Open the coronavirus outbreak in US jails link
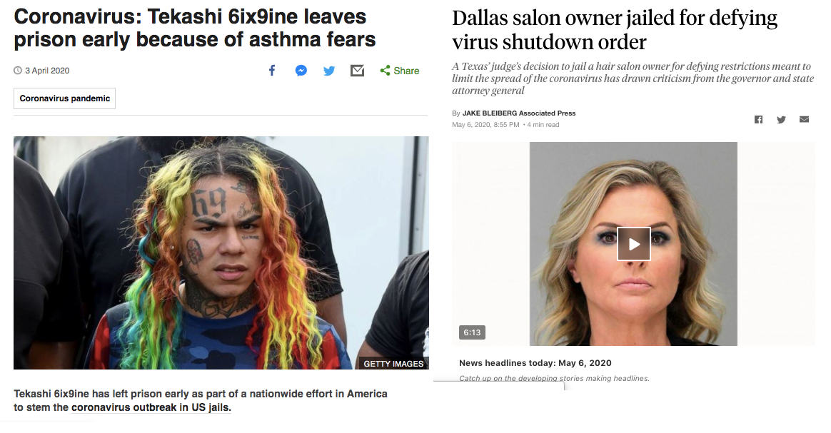 click(x=151, y=407)
